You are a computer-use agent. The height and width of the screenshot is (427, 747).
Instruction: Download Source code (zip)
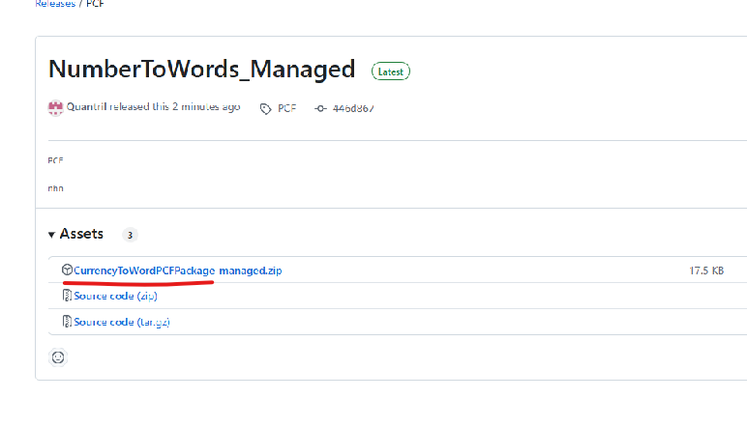point(115,296)
